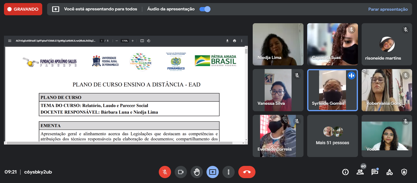Click the PDF page number field
Viewport: 417px width, 183px height.
pyautogui.click(x=102, y=41)
